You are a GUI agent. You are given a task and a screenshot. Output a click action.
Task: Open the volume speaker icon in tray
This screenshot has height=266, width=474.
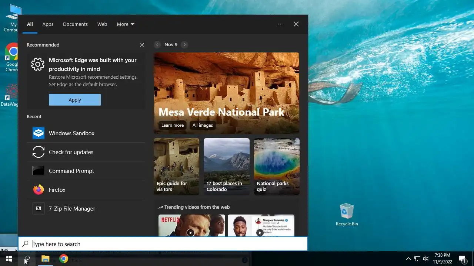click(426, 259)
